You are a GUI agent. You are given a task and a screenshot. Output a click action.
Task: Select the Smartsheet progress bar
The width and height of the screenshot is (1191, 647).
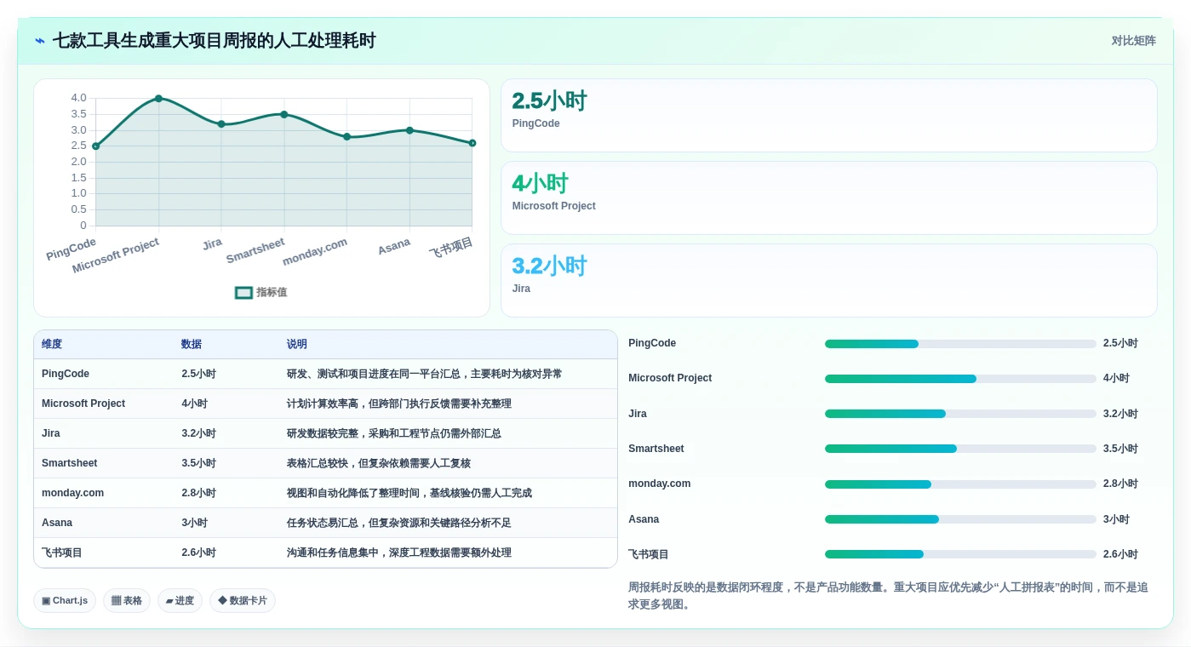[960, 449]
